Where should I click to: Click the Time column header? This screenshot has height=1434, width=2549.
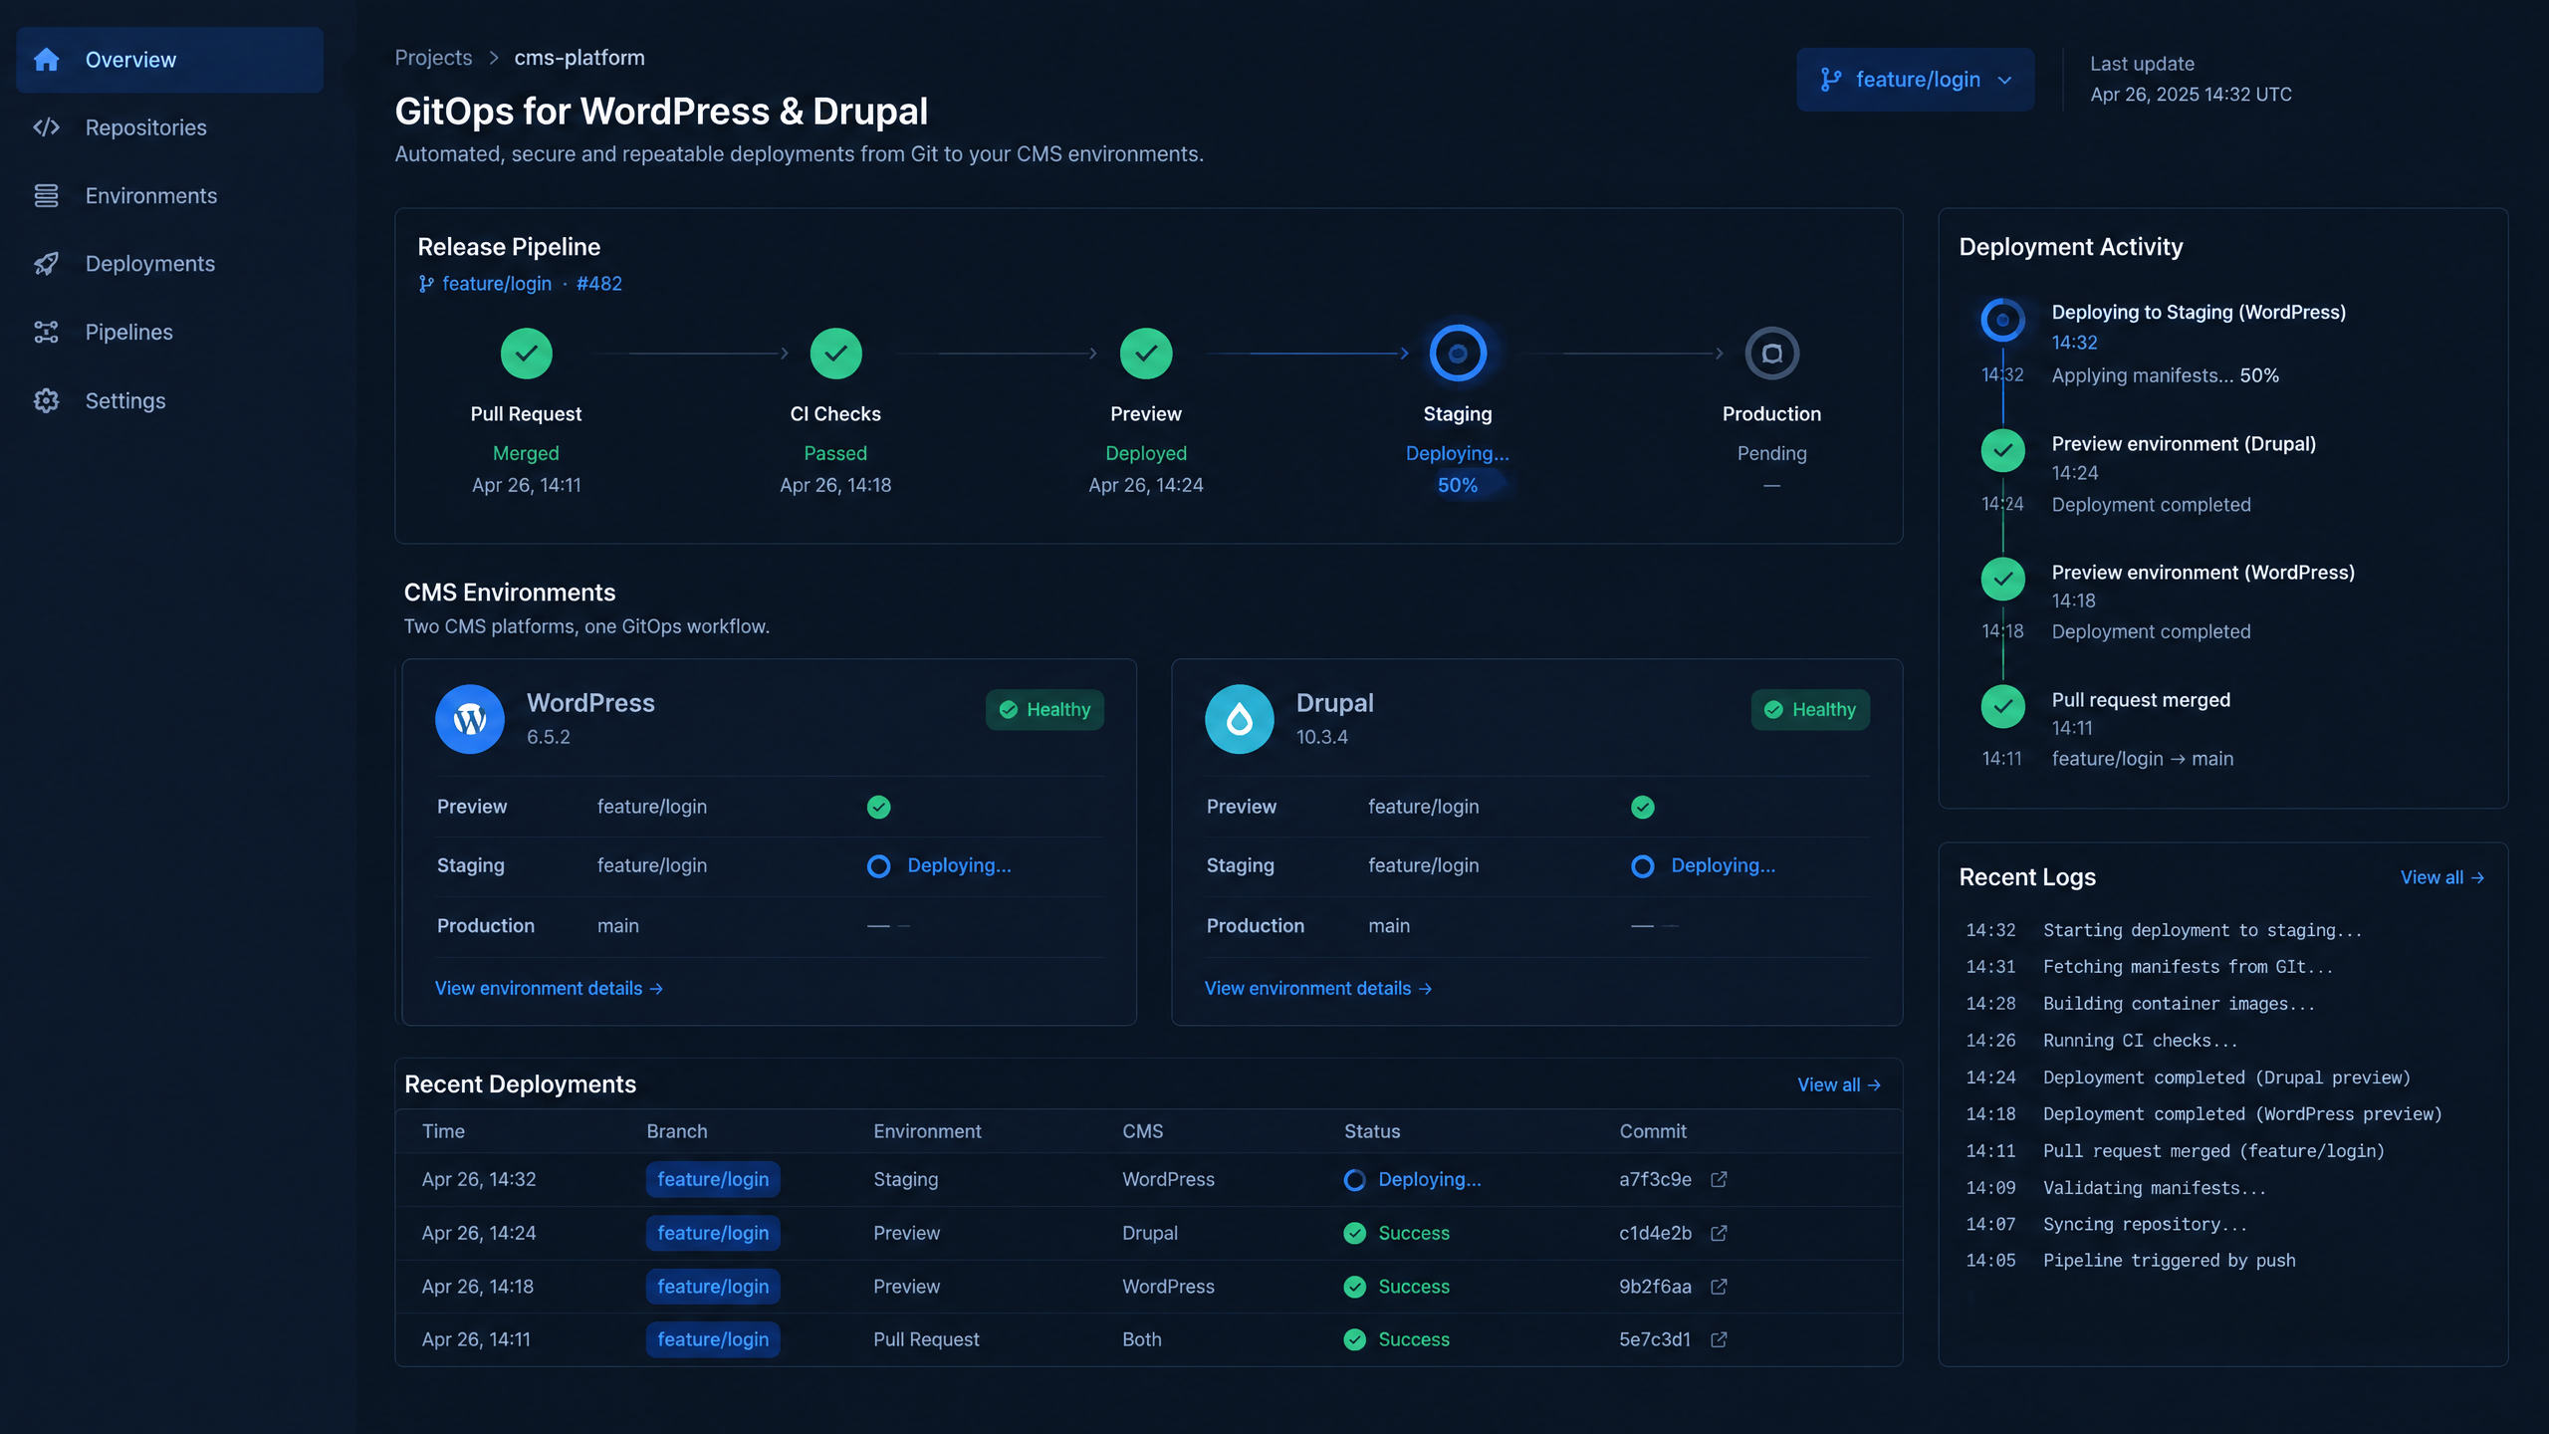point(443,1131)
